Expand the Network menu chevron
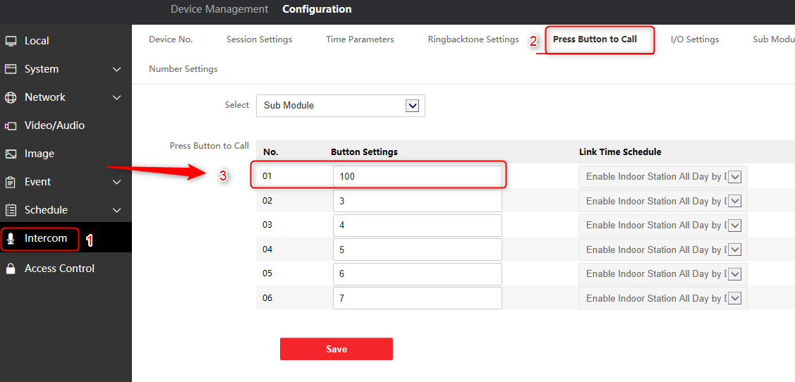 click(116, 97)
